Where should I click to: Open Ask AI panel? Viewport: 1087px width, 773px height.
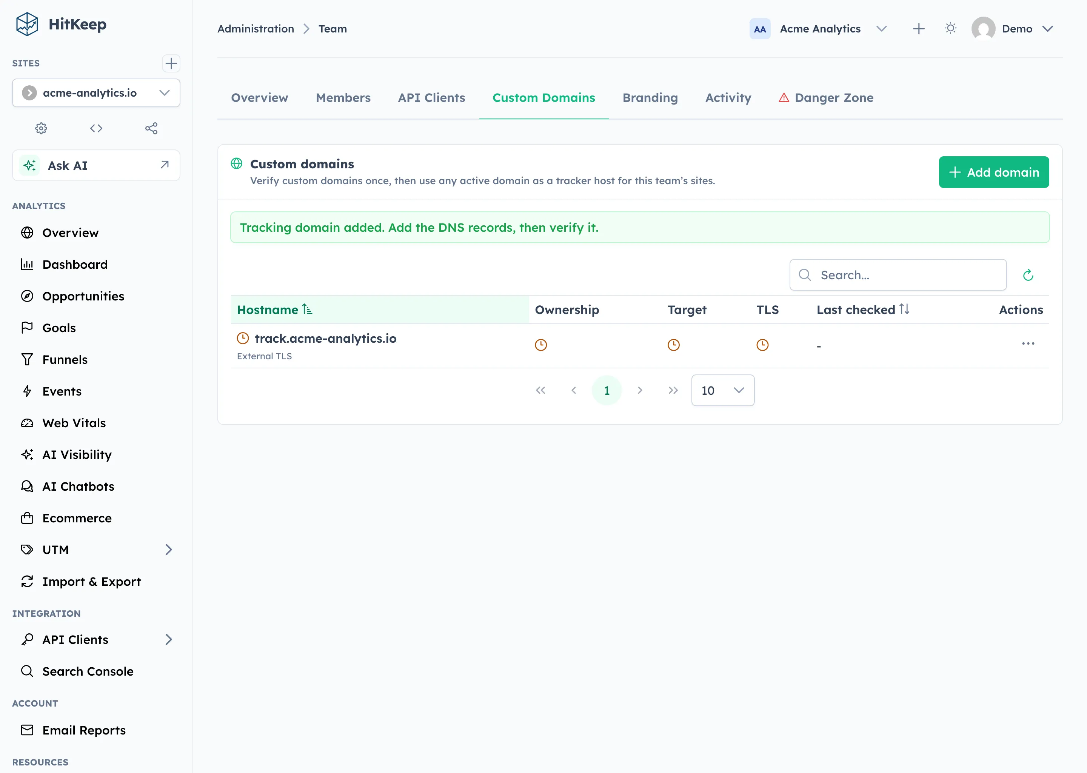coord(96,166)
